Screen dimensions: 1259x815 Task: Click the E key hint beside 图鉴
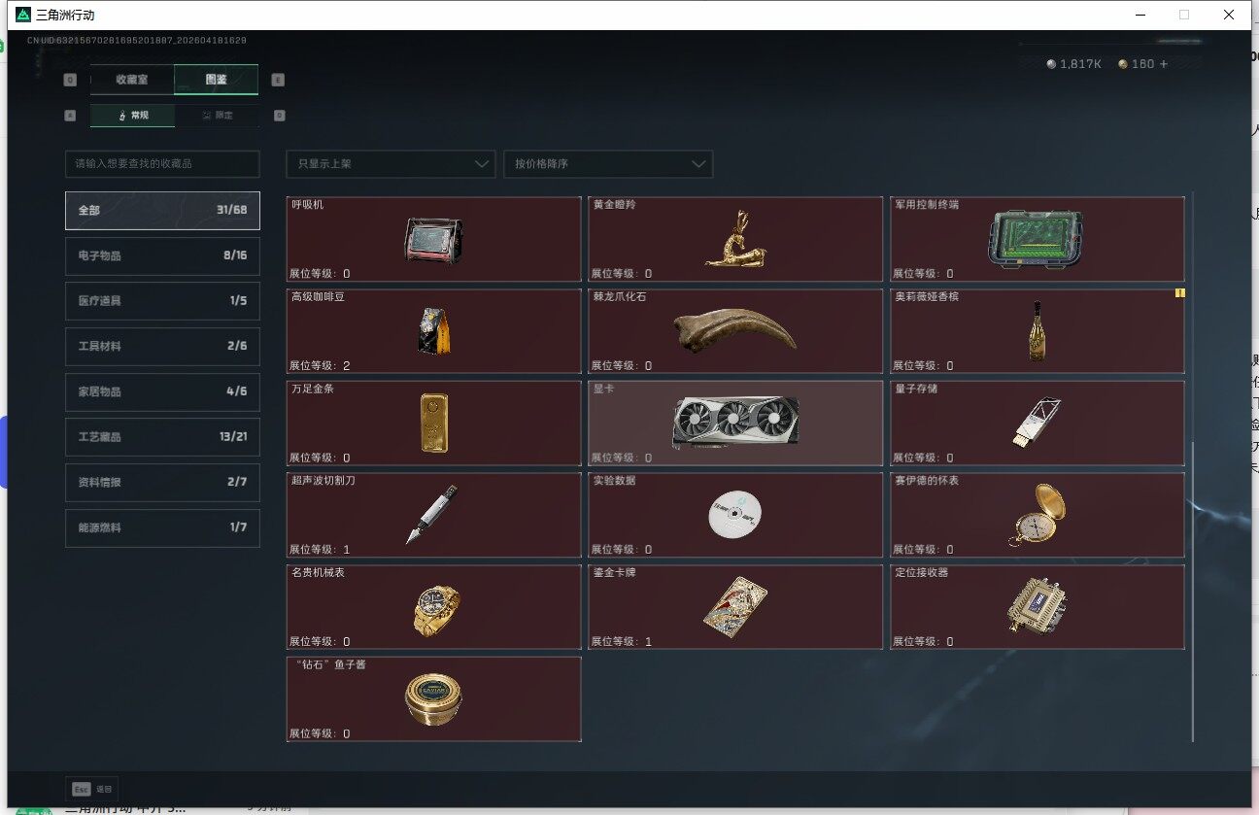(x=279, y=80)
